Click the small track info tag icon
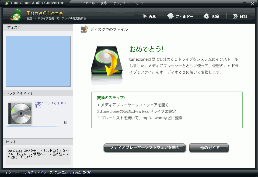258x177 pixels. [x=66, y=122]
